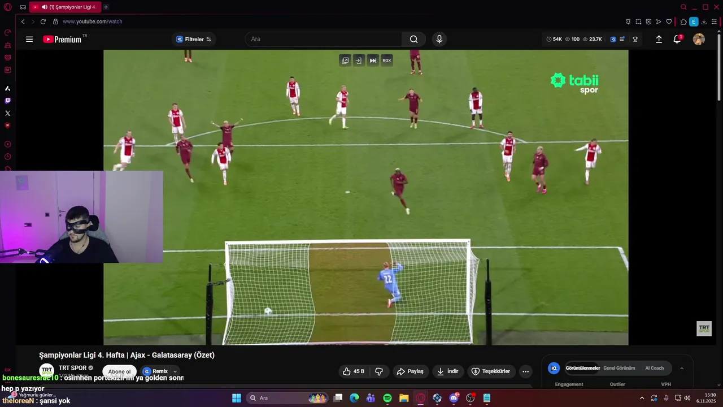Reload the current page
Screen dimensions: 723x407
click(x=43, y=21)
